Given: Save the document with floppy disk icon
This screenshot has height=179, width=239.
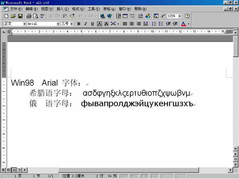Looking at the screenshot, I should tap(20, 16).
